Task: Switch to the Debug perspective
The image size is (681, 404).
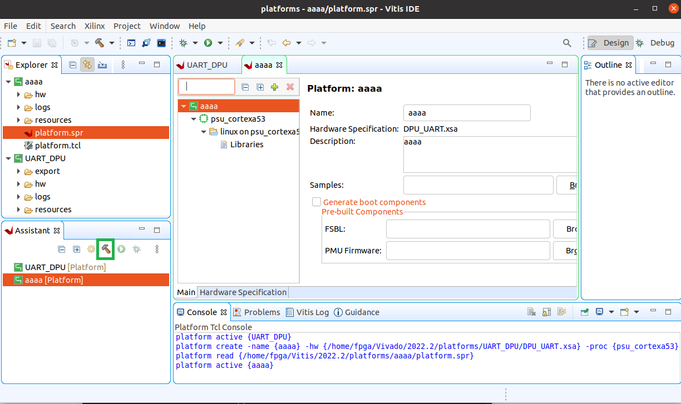Action: (x=655, y=43)
